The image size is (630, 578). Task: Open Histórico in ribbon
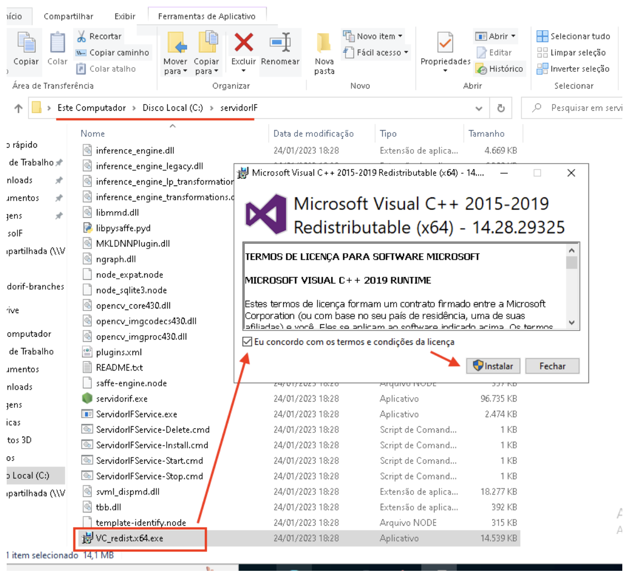(499, 69)
